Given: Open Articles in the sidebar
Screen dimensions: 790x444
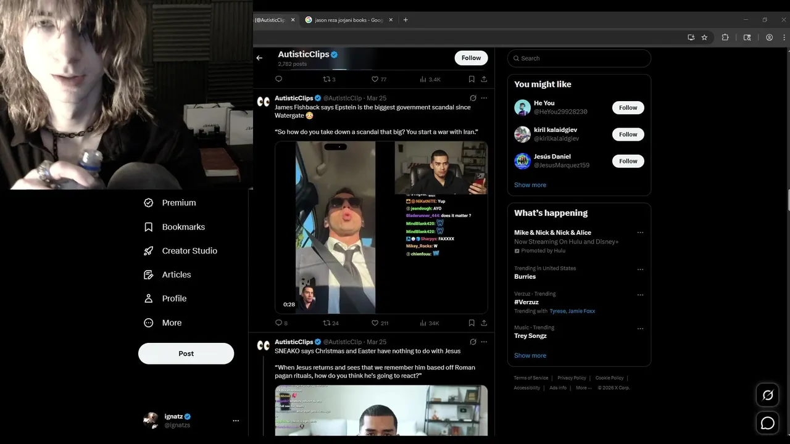Looking at the screenshot, I should [167, 274].
